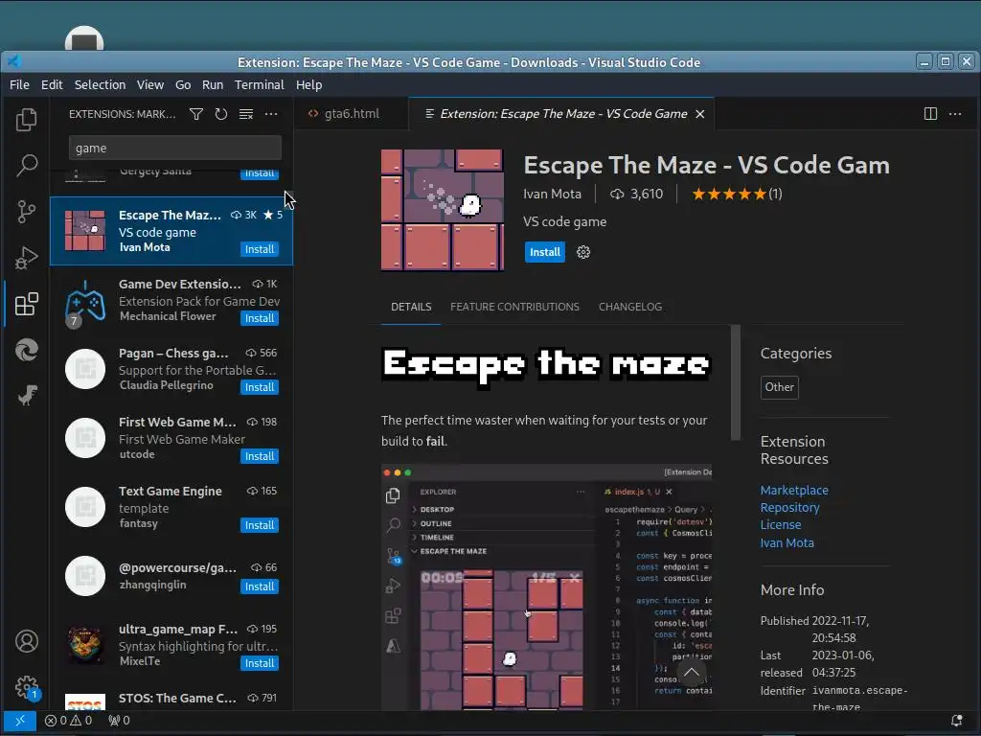Image resolution: width=981 pixels, height=736 pixels.
Task: Select the CHANGELOG tab
Action: point(630,307)
